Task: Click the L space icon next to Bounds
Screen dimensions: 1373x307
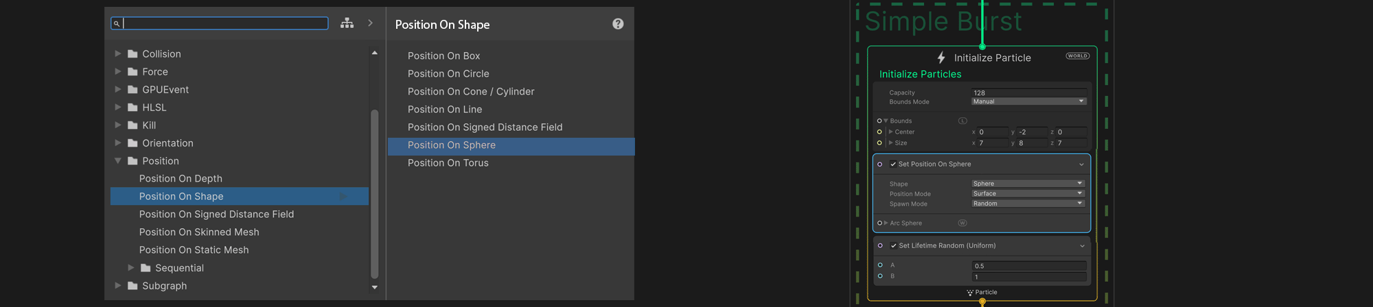Action: click(962, 121)
